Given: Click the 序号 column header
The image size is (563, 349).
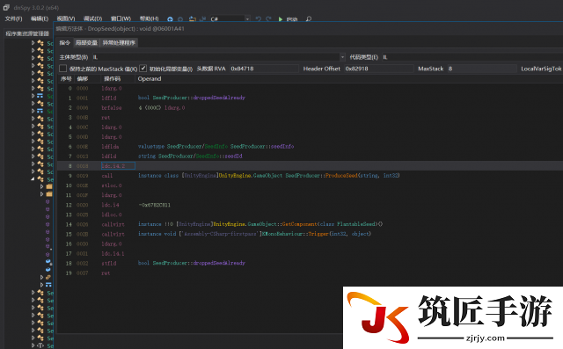Looking at the screenshot, I should [x=66, y=79].
